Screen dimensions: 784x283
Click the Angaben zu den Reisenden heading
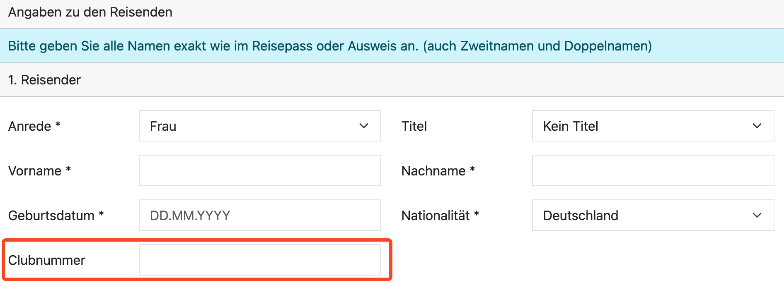point(90,12)
